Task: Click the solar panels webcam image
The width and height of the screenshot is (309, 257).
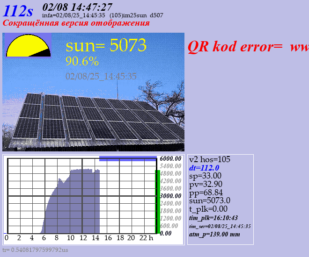Action: click(94, 92)
